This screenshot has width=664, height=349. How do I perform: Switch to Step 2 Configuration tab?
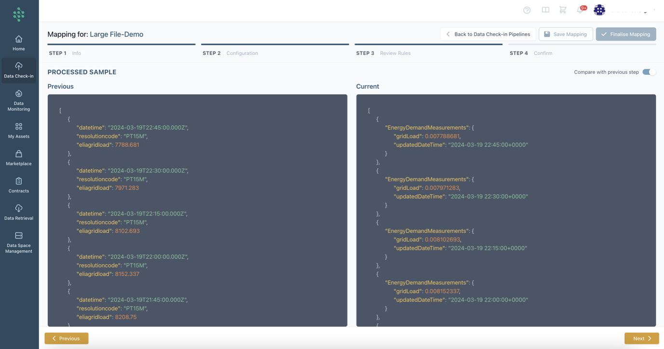click(x=230, y=53)
